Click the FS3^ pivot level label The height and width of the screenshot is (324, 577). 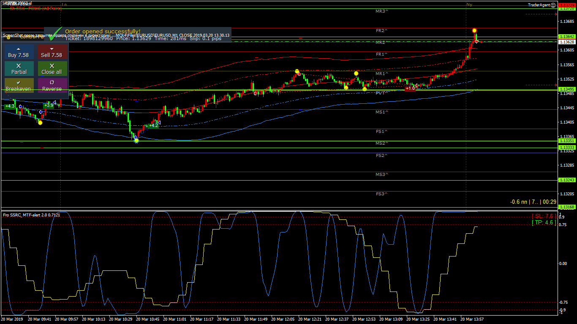click(382, 194)
